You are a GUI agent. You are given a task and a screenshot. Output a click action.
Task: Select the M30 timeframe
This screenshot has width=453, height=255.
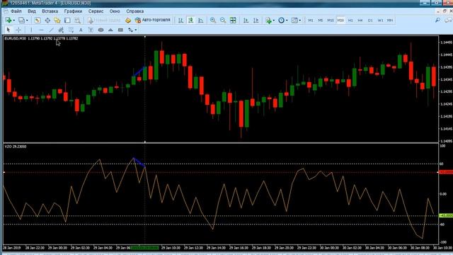(340, 21)
